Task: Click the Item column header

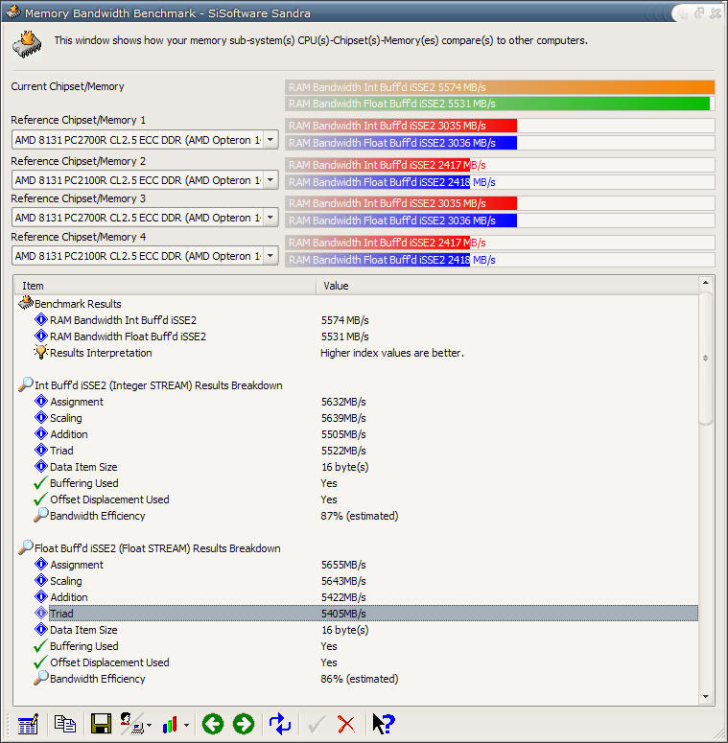Action: (x=165, y=286)
